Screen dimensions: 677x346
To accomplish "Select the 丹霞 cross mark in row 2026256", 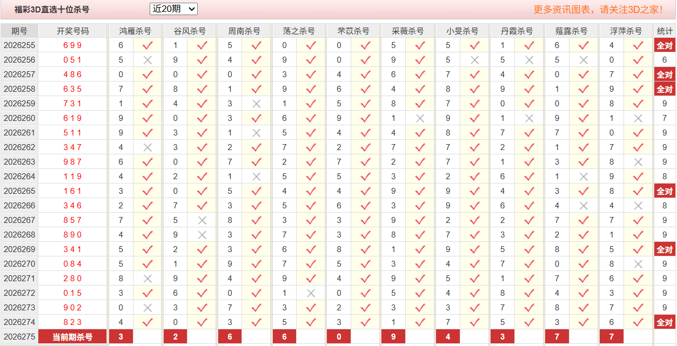I will pyautogui.click(x=529, y=60).
